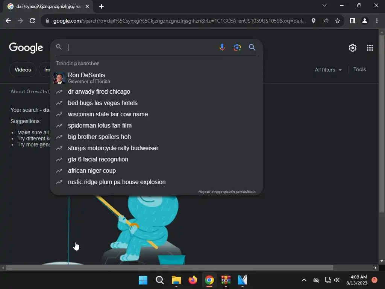Open the Chrome side panel

(353, 21)
